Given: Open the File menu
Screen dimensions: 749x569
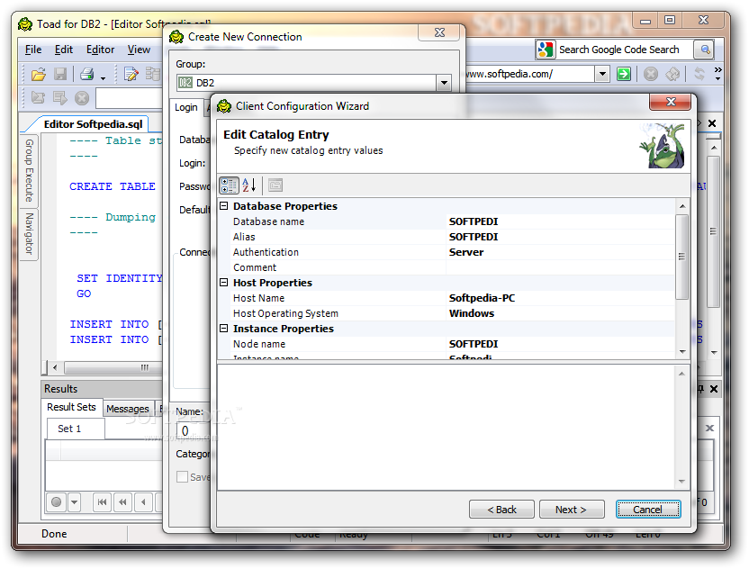Looking at the screenshot, I should 33,50.
